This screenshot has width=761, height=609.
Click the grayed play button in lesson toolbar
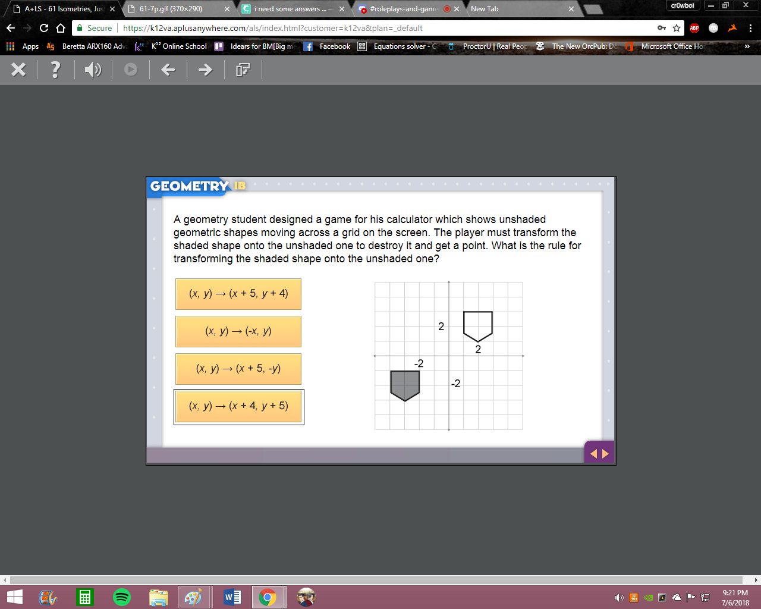click(131, 70)
